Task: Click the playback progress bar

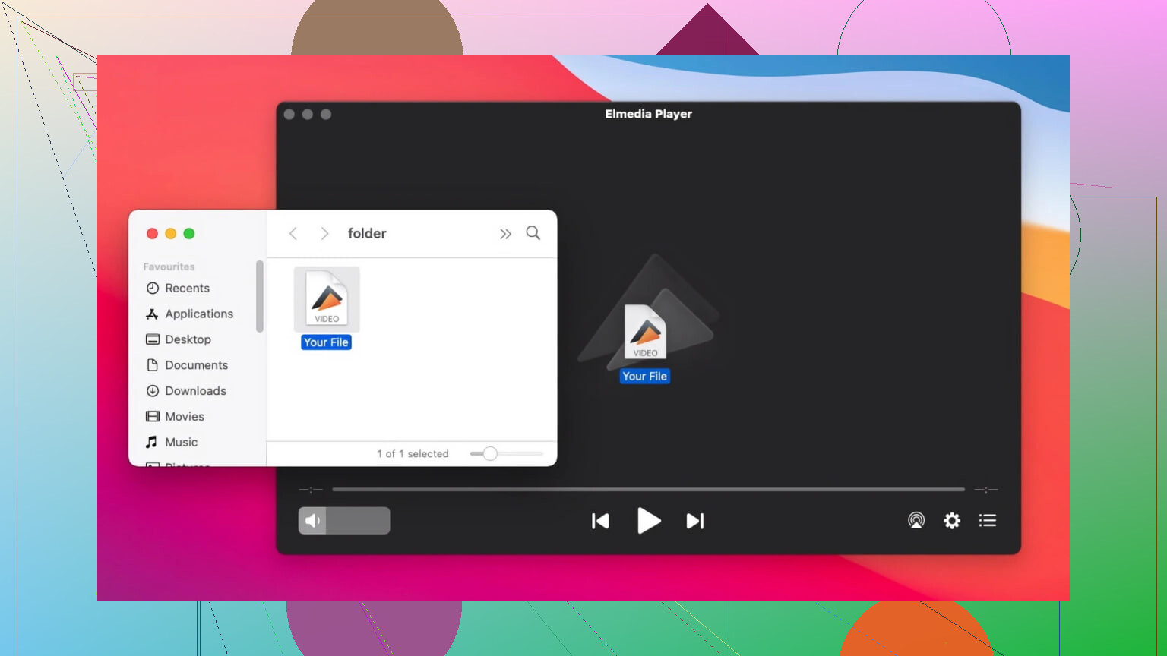Action: 648,490
